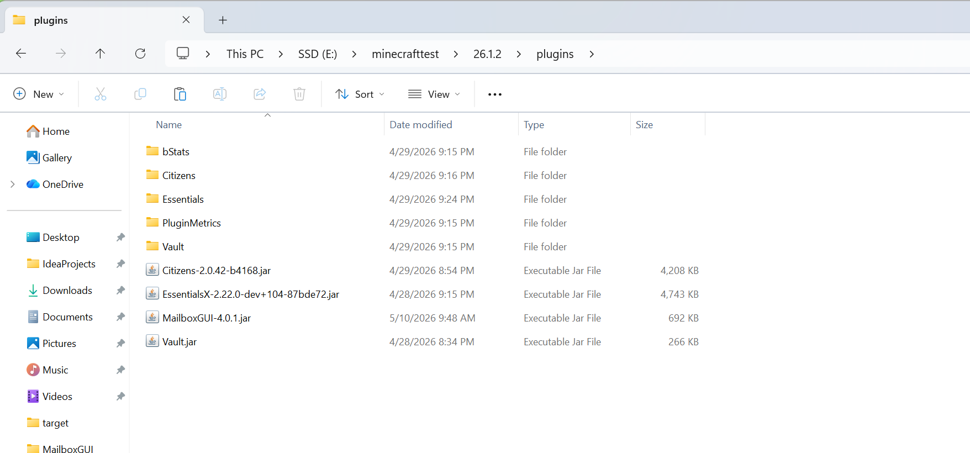
Task: Navigate to This PC breadcrumb
Action: [245, 54]
